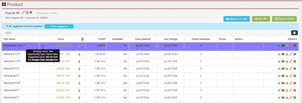Screen dimensions: 302x103
Task: Click the lightbulb strategy icon in MyWebsite.com row
Action: point(43,46)
